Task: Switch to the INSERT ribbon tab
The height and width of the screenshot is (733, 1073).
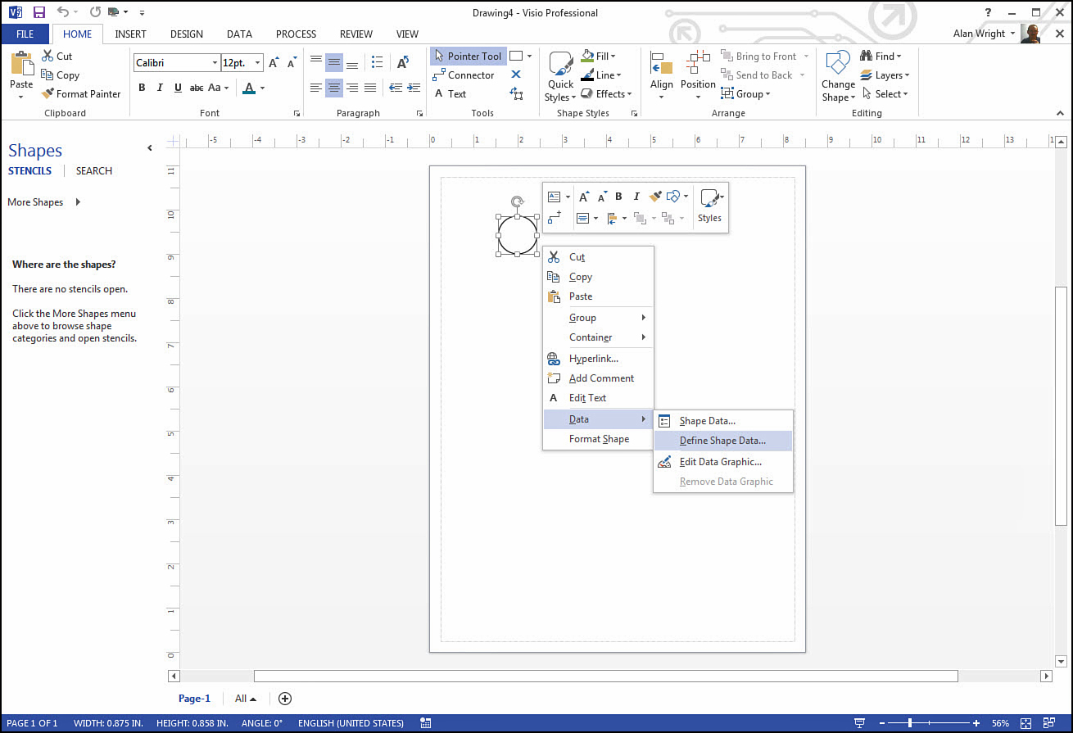Action: [131, 34]
